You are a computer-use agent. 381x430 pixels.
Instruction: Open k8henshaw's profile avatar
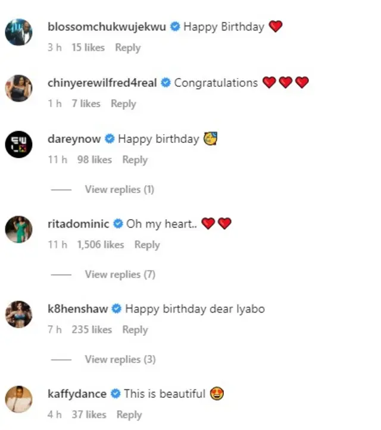tap(18, 314)
